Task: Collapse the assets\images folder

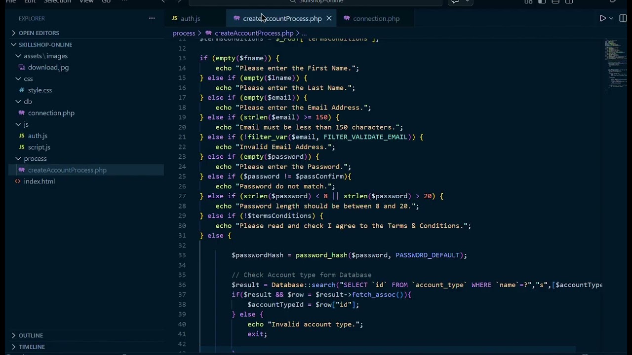Action: (x=18, y=56)
